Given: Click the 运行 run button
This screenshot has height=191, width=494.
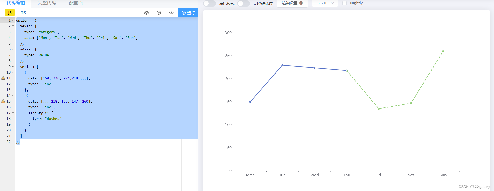Looking at the screenshot, I should point(188,13).
